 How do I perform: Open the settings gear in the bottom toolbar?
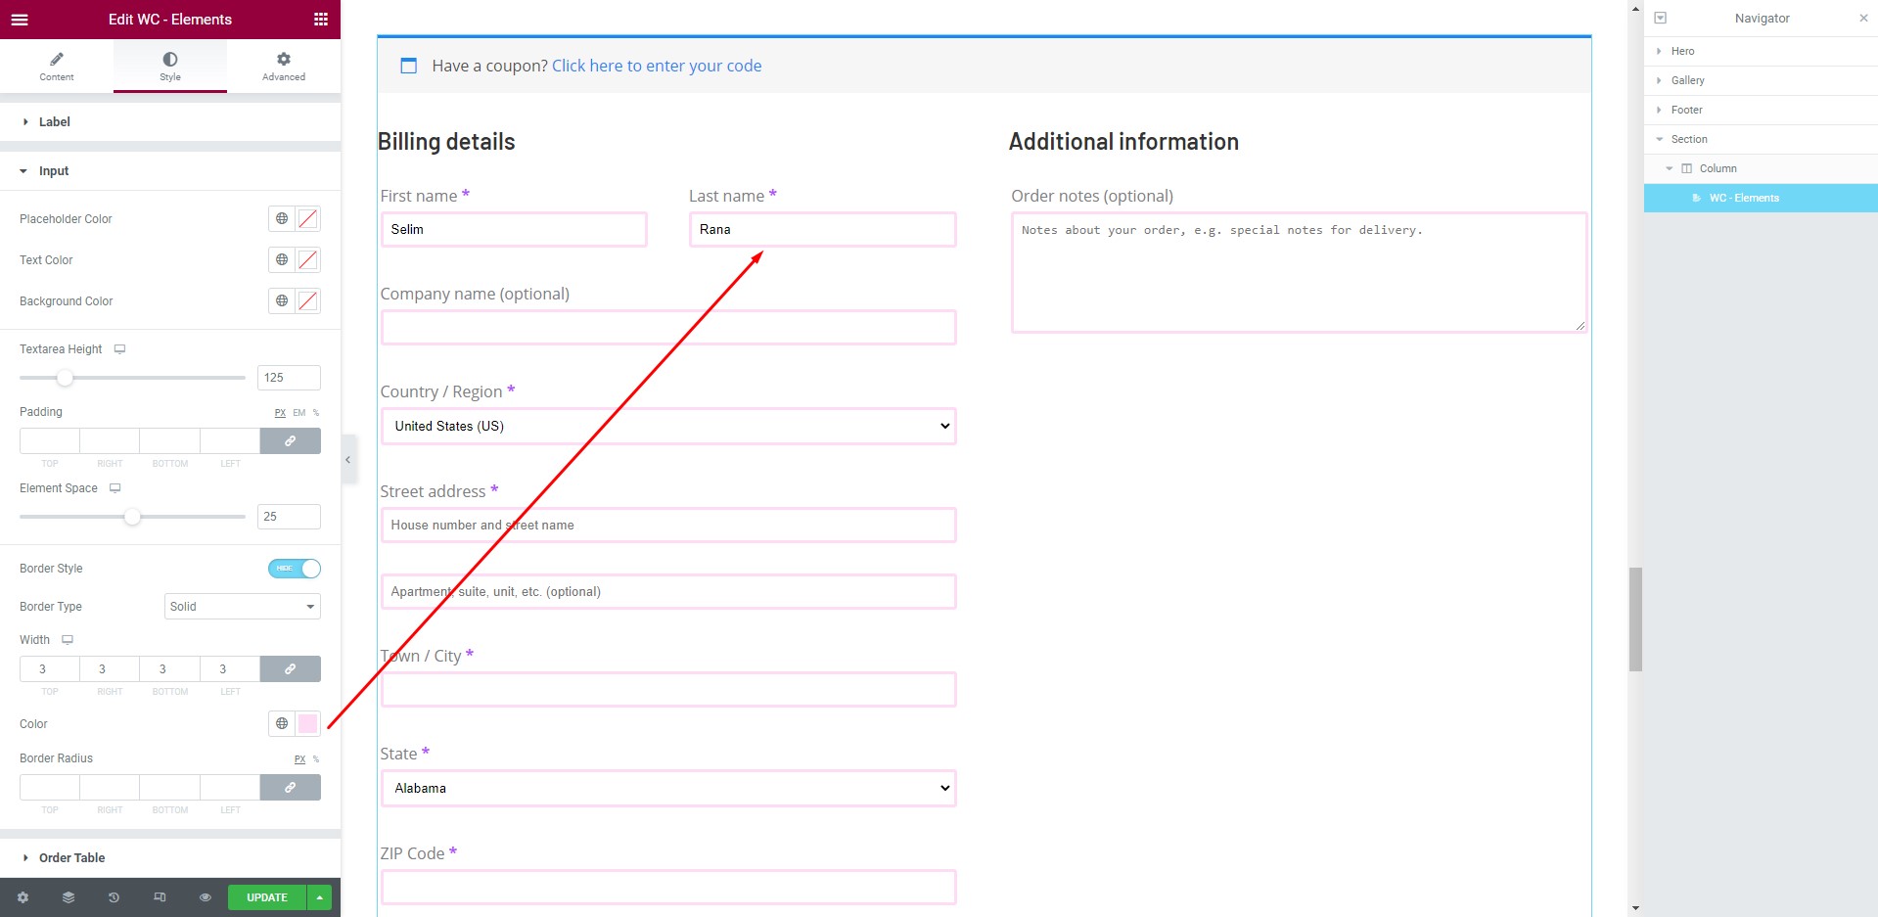click(23, 896)
